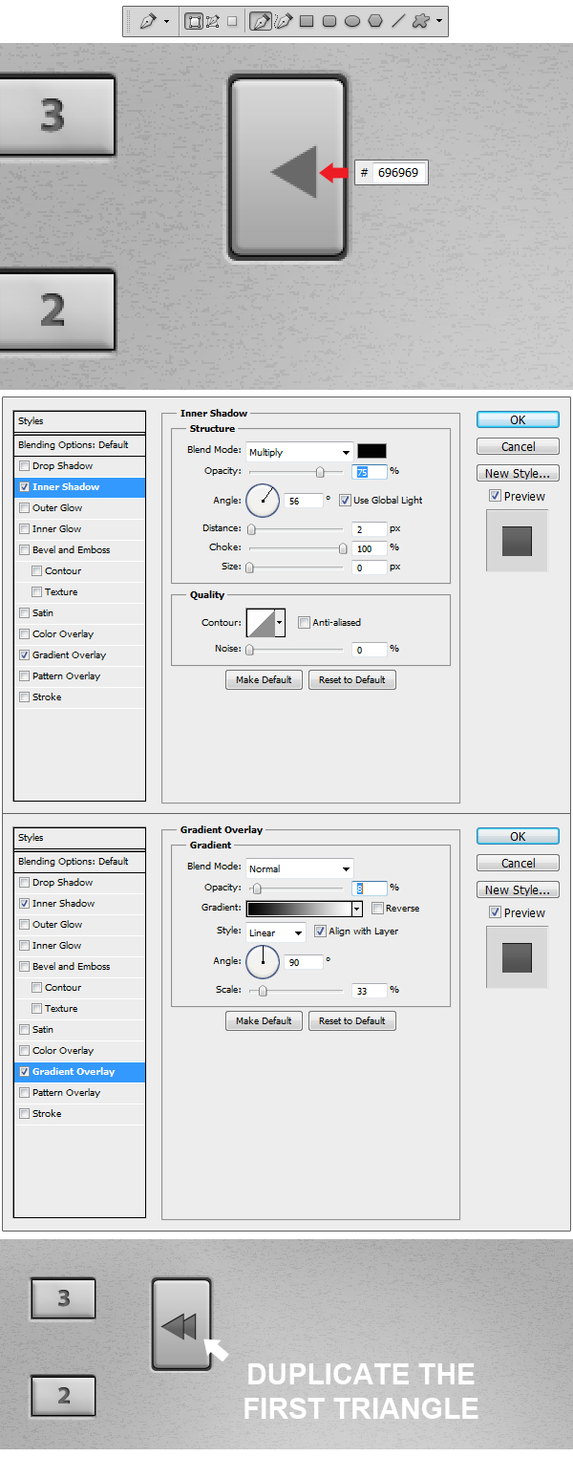Click Reset to Default in Gradient Overlay
Viewport: 573px width, 1457px height.
point(351,1020)
